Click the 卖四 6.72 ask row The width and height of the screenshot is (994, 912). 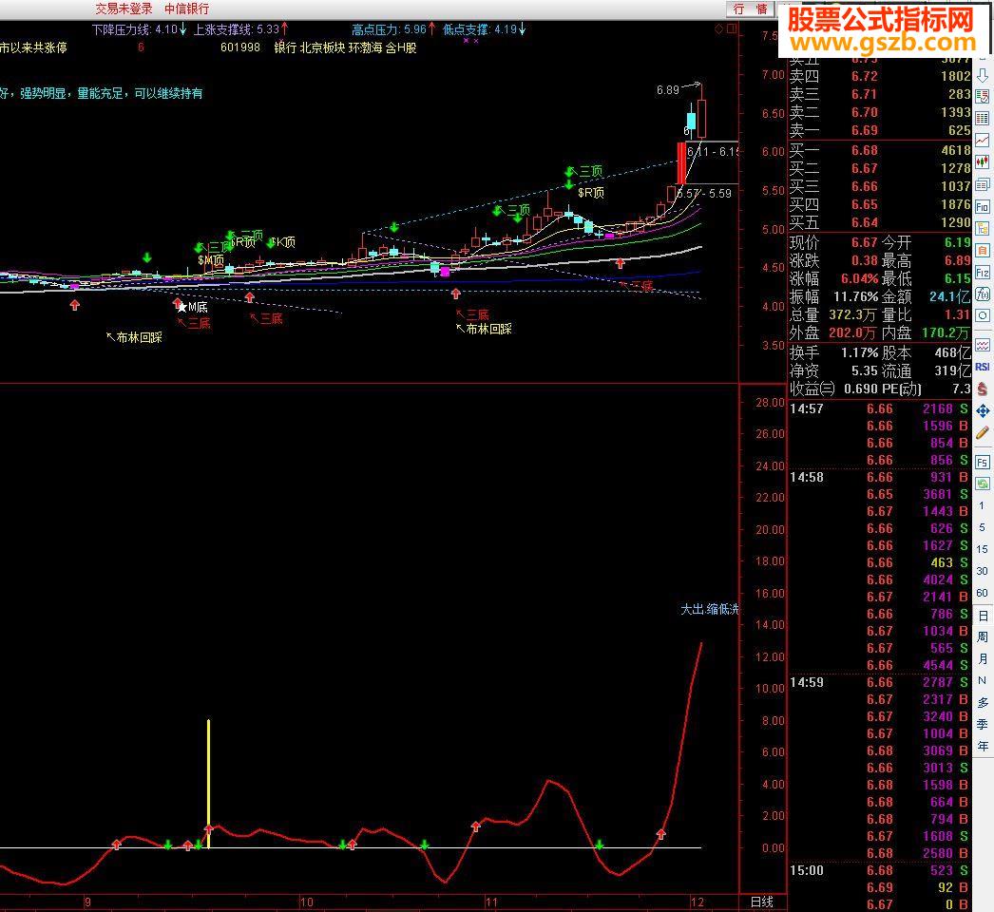coord(880,76)
